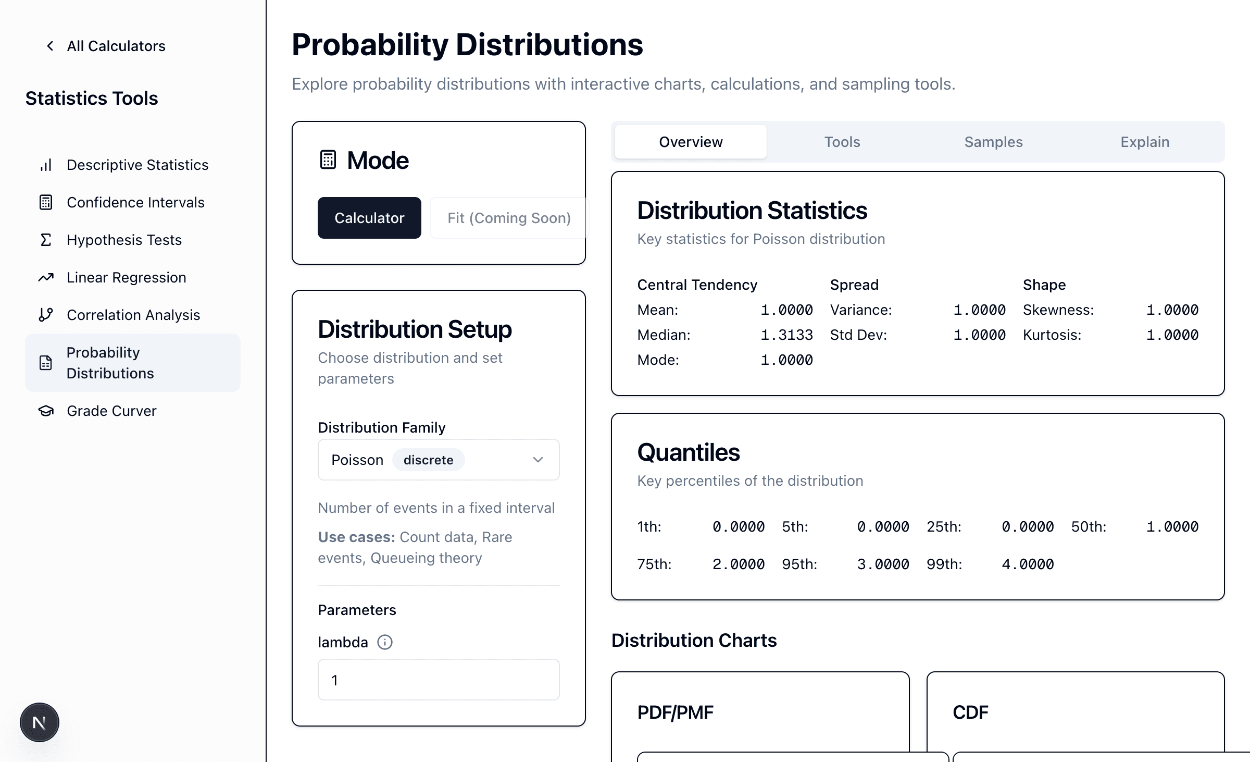Toggle Calculator mode on
Viewport: 1250px width, 762px height.
pyautogui.click(x=369, y=218)
